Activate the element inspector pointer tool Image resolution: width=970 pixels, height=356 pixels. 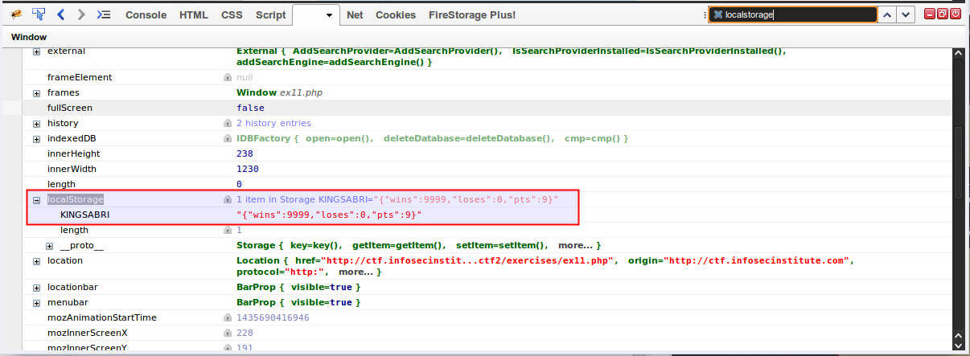[39, 14]
